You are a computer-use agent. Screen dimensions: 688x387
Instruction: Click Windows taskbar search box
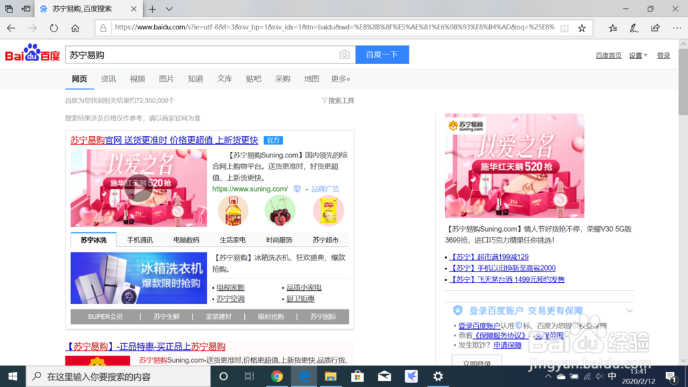(x=118, y=377)
